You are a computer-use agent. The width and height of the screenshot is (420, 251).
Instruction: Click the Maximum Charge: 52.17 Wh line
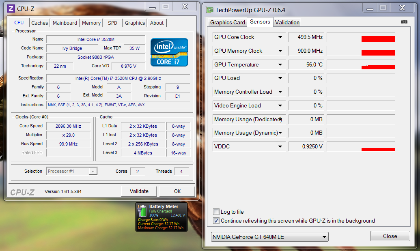click(161, 228)
